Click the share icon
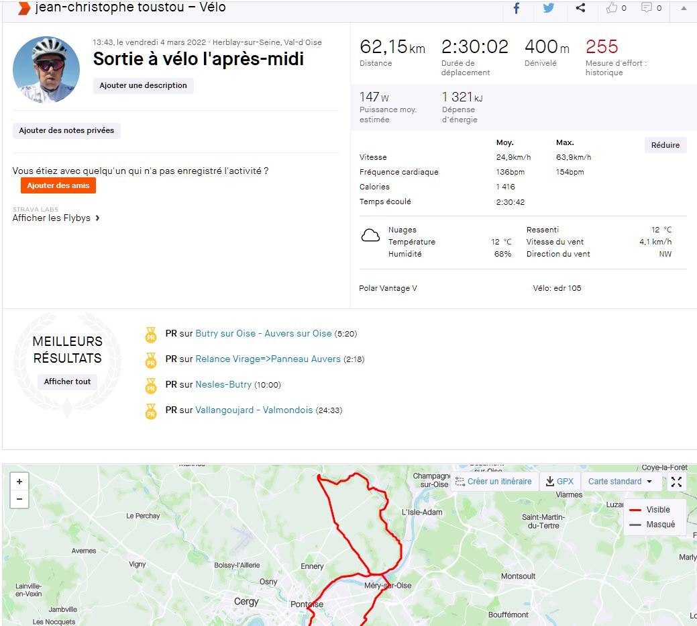Viewport: 697px width, 626px height. coord(581,8)
